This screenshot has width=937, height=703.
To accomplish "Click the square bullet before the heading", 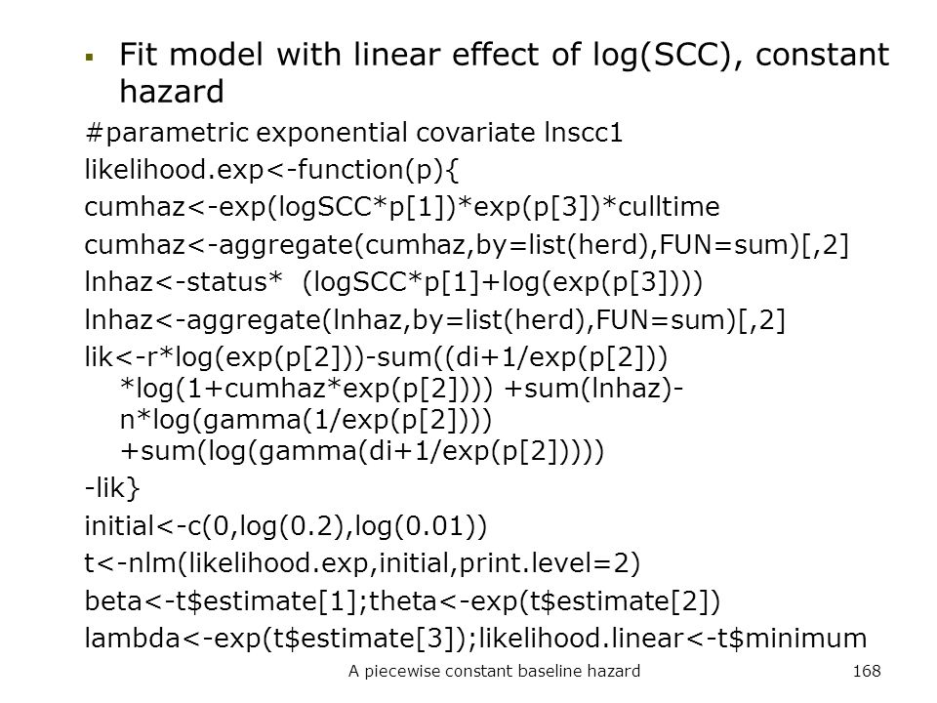I will 90,58.
